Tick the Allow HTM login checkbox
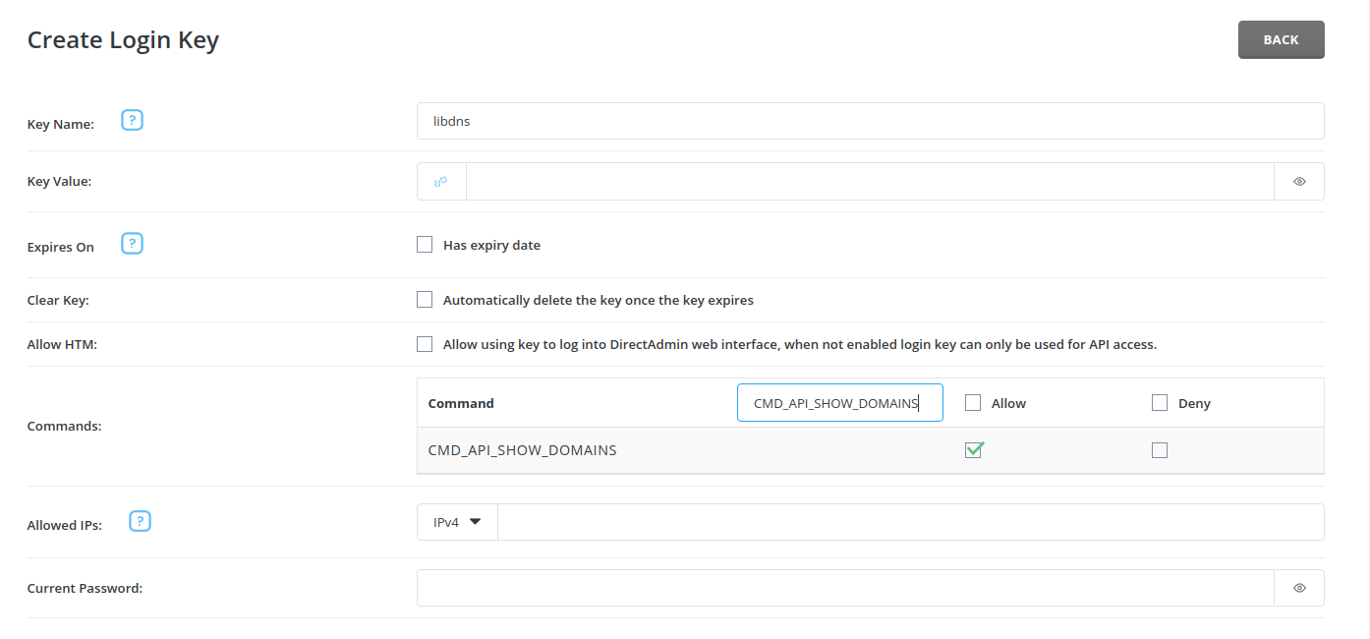The image size is (1370, 639). click(x=425, y=344)
